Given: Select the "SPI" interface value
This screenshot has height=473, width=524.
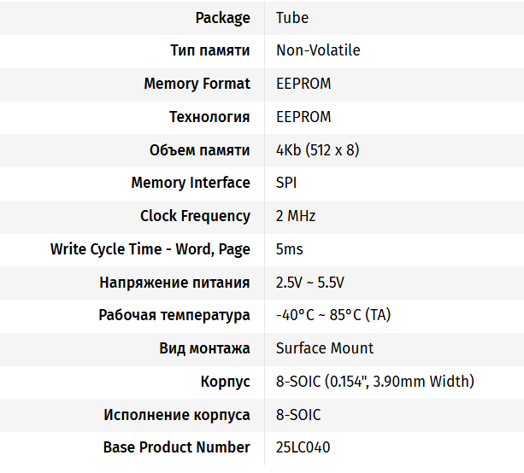Looking at the screenshot, I should (x=287, y=183).
